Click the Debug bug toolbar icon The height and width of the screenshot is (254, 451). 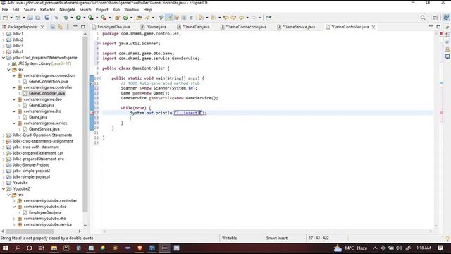point(66,18)
